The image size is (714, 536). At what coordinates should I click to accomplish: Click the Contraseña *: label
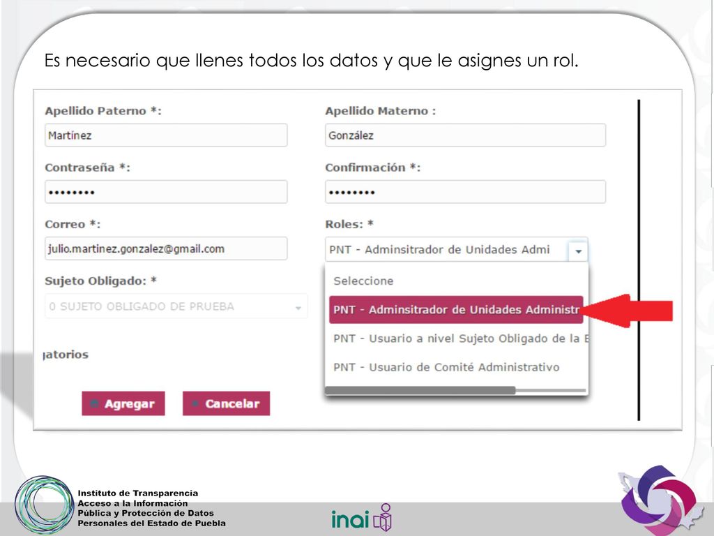pyautogui.click(x=87, y=167)
